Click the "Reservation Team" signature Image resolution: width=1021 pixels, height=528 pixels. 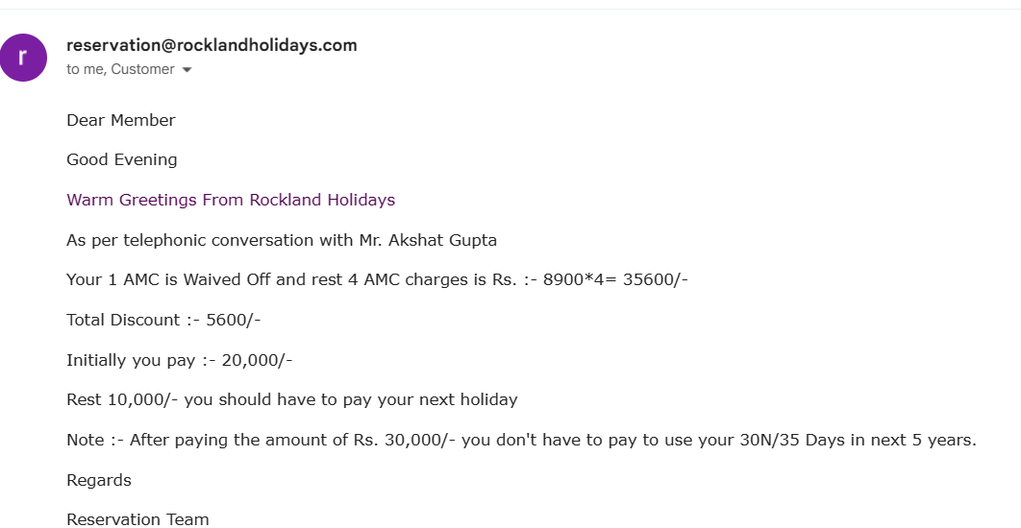coord(137,519)
